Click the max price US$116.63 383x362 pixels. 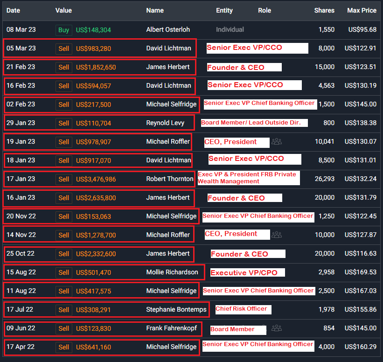361,254
